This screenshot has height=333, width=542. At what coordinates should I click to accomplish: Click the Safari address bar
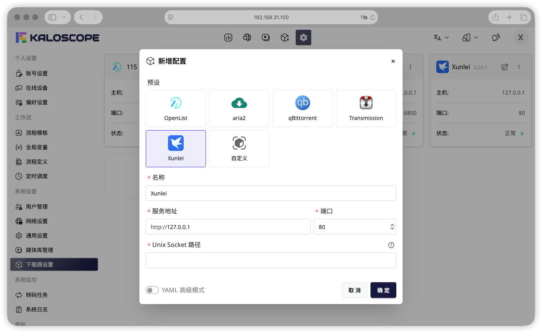(x=271, y=17)
